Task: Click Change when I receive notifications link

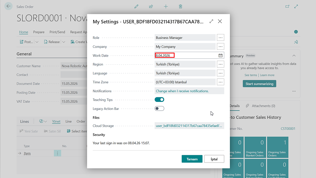Action: coord(182,91)
